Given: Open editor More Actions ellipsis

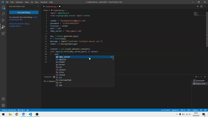Looking at the screenshot, I should click(x=205, y=6).
